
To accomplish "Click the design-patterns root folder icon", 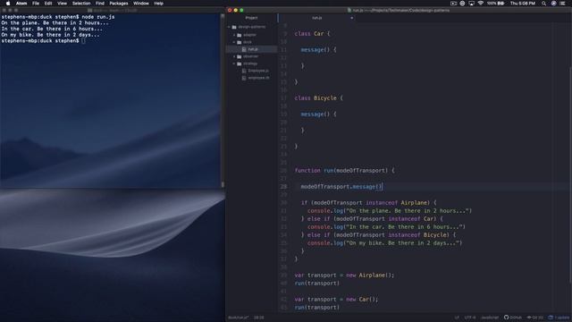I will click(x=234, y=27).
